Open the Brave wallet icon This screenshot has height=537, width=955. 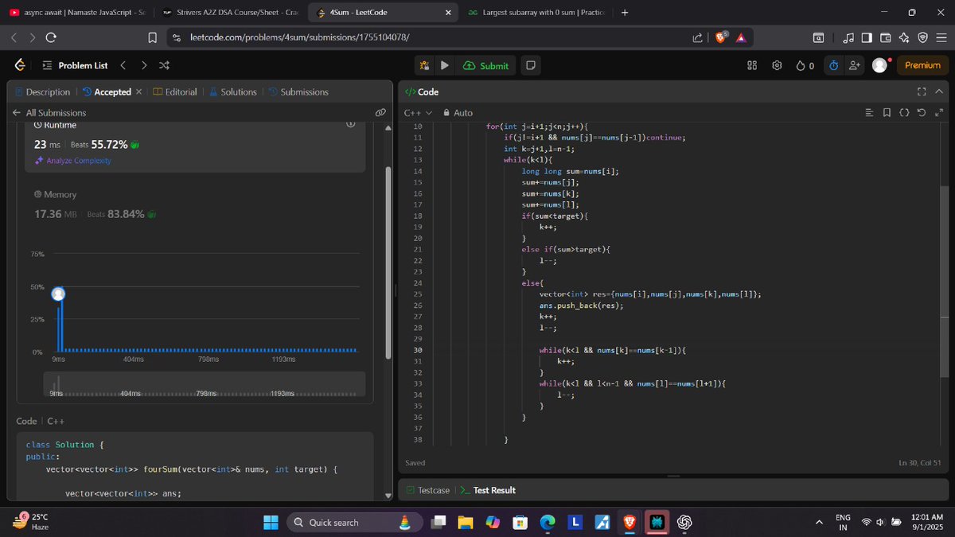885,37
